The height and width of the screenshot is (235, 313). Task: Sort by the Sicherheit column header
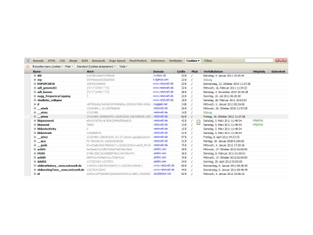tap(278, 71)
